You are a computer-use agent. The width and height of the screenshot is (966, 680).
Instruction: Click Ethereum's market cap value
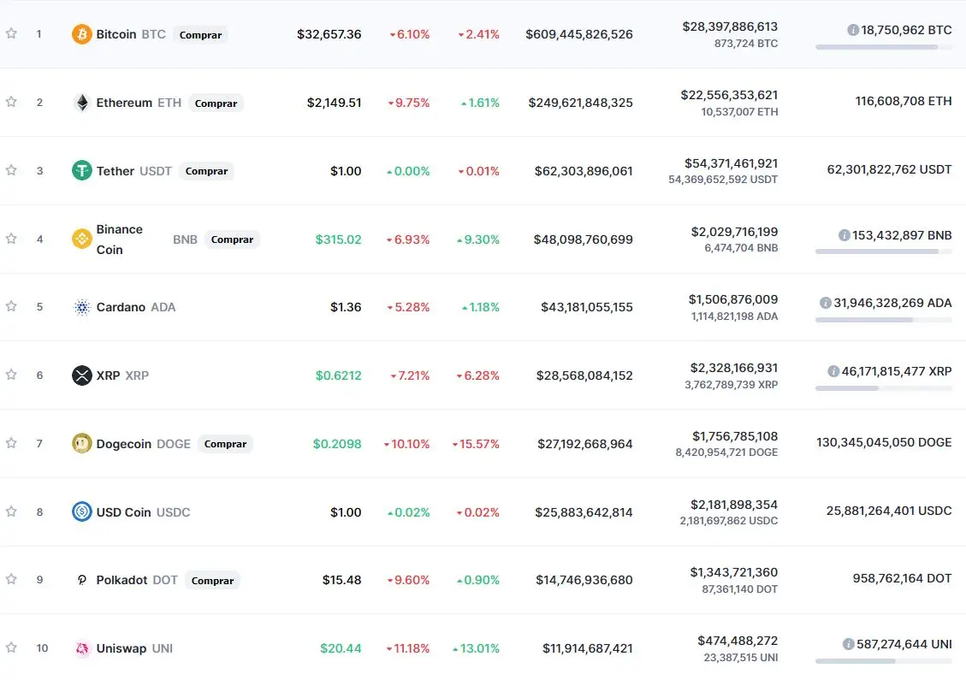tap(580, 103)
